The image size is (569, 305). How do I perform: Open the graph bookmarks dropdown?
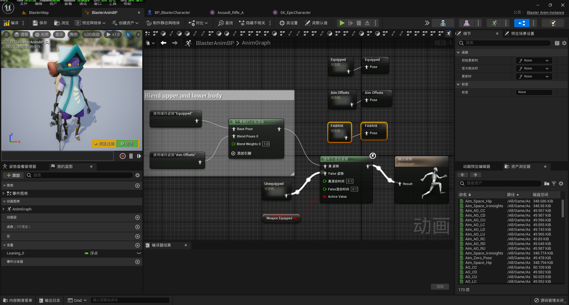tap(150, 43)
